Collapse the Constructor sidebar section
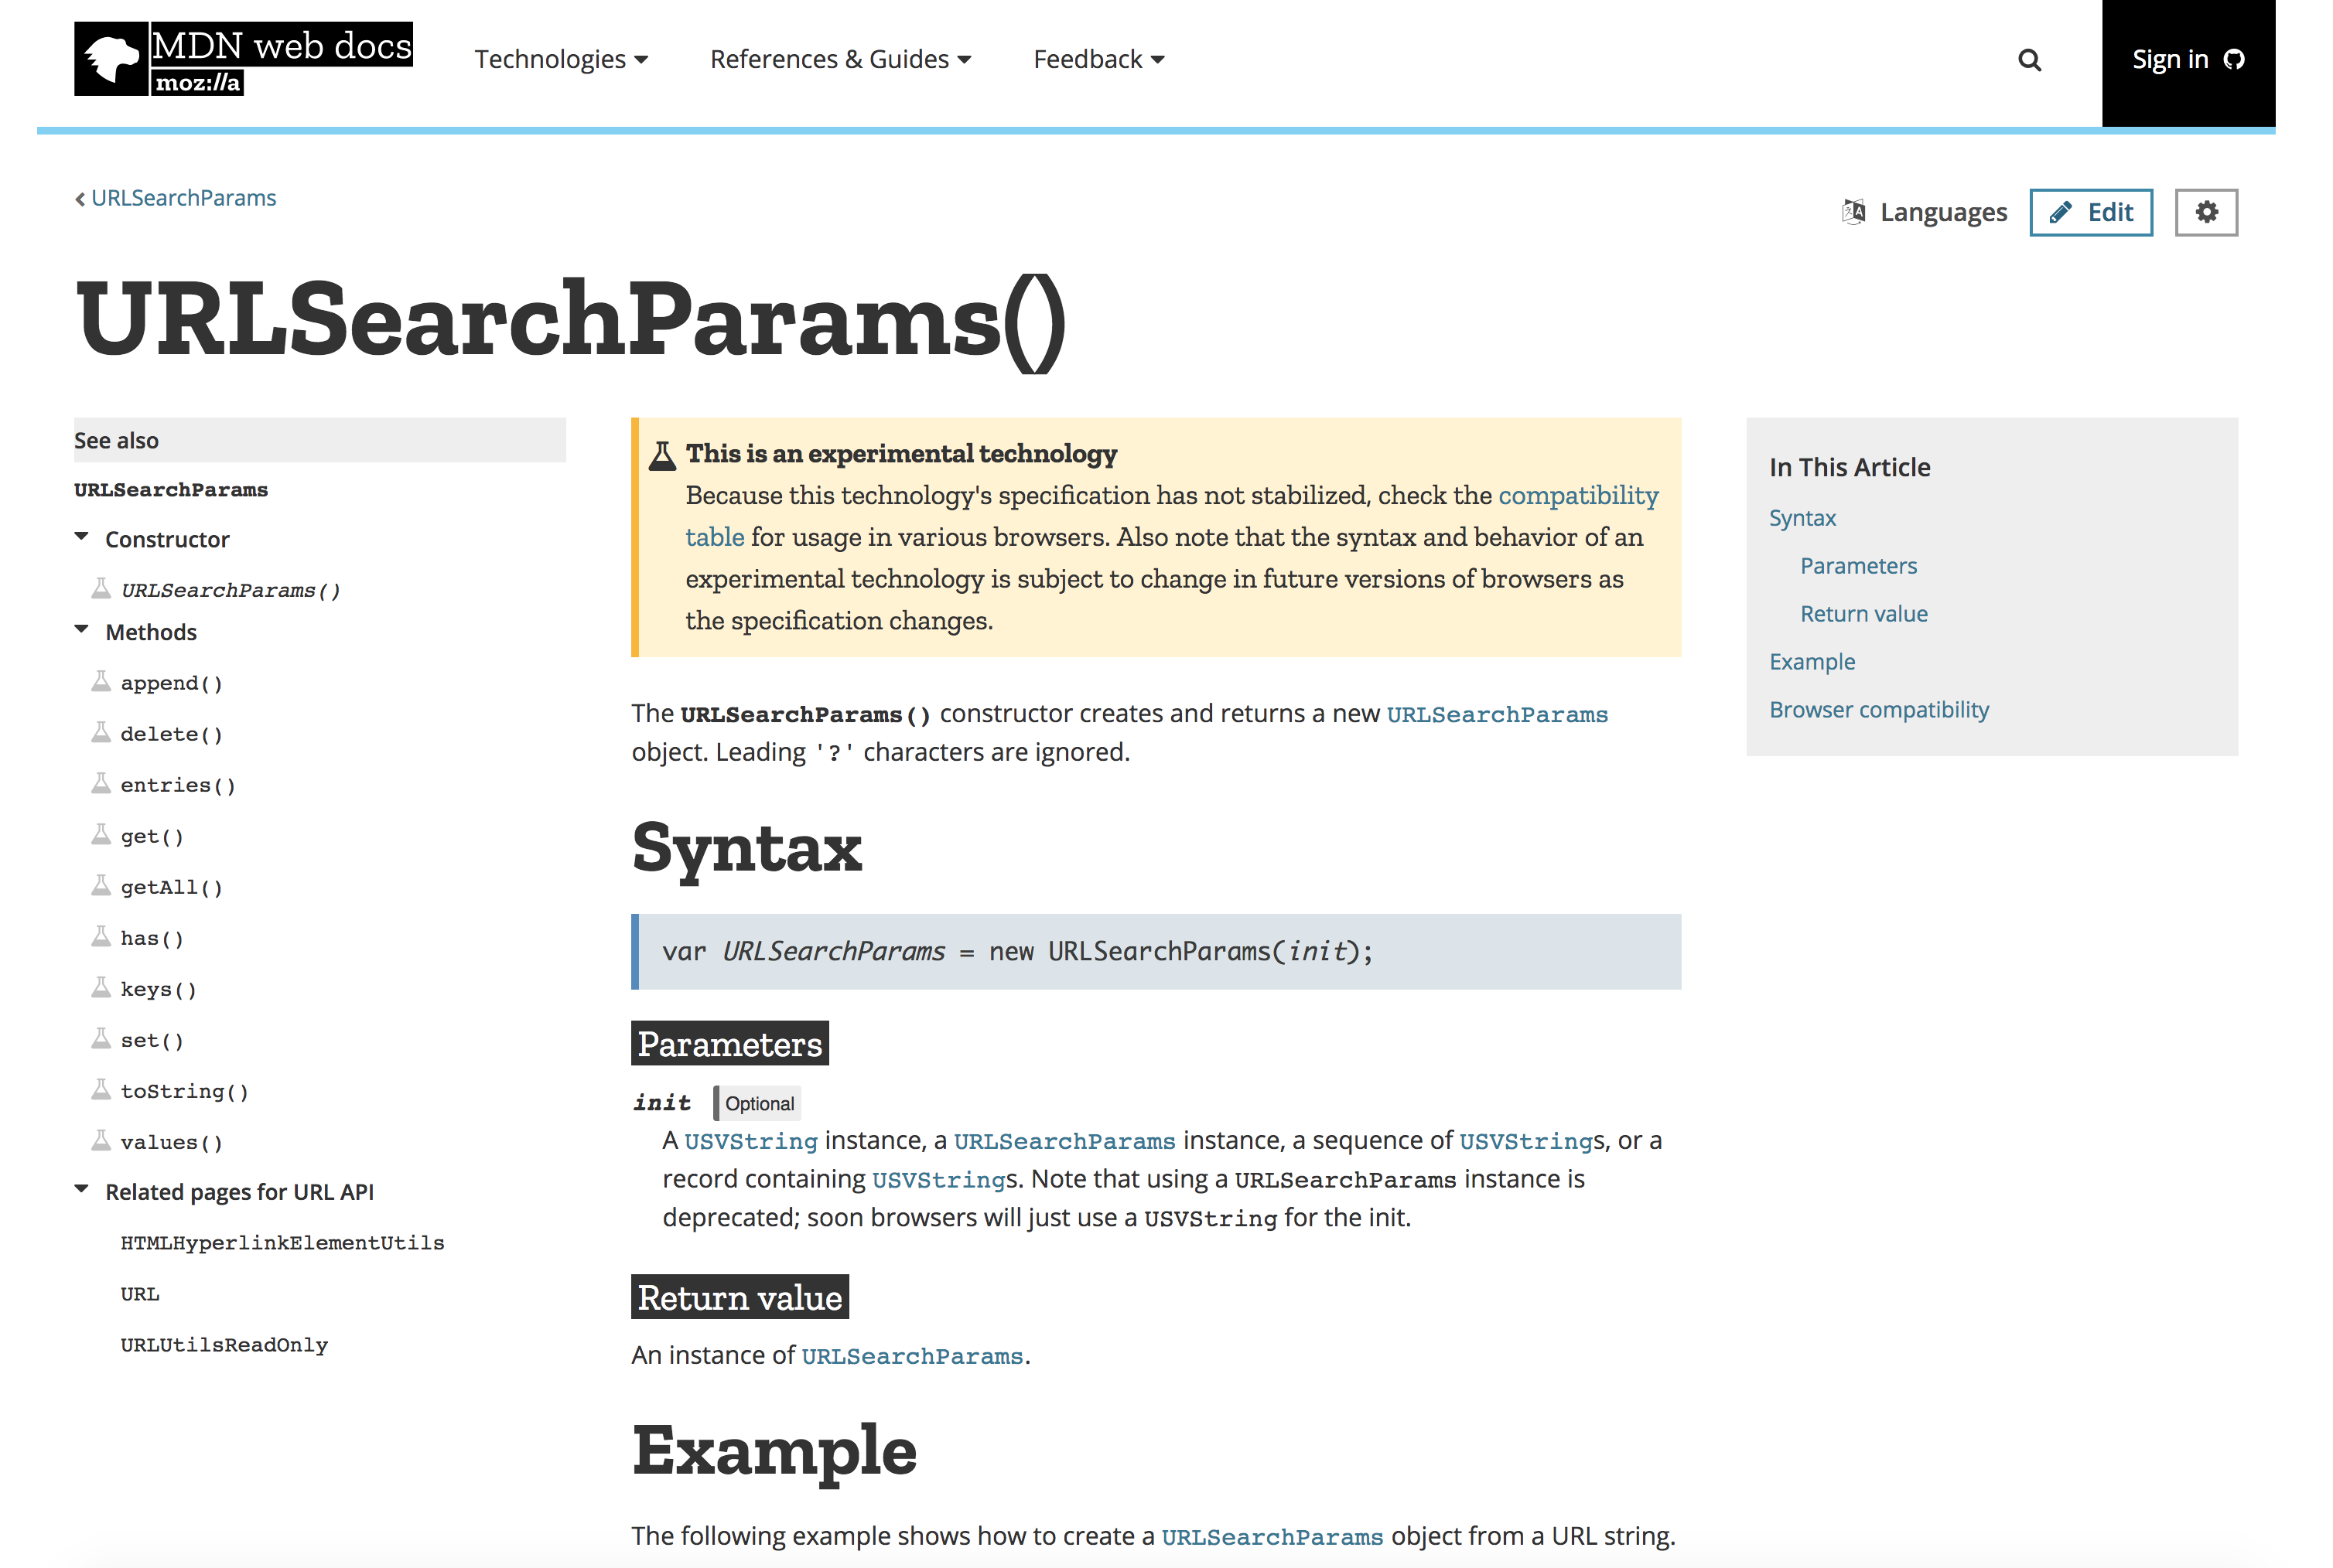Screen dimensions: 2333x1568 82,538
